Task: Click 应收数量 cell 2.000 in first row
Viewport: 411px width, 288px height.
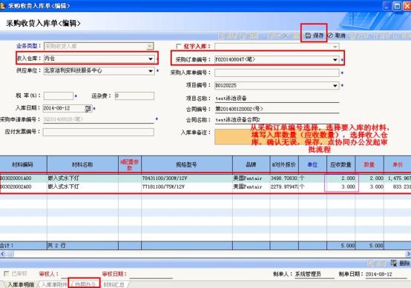Action: (x=341, y=178)
